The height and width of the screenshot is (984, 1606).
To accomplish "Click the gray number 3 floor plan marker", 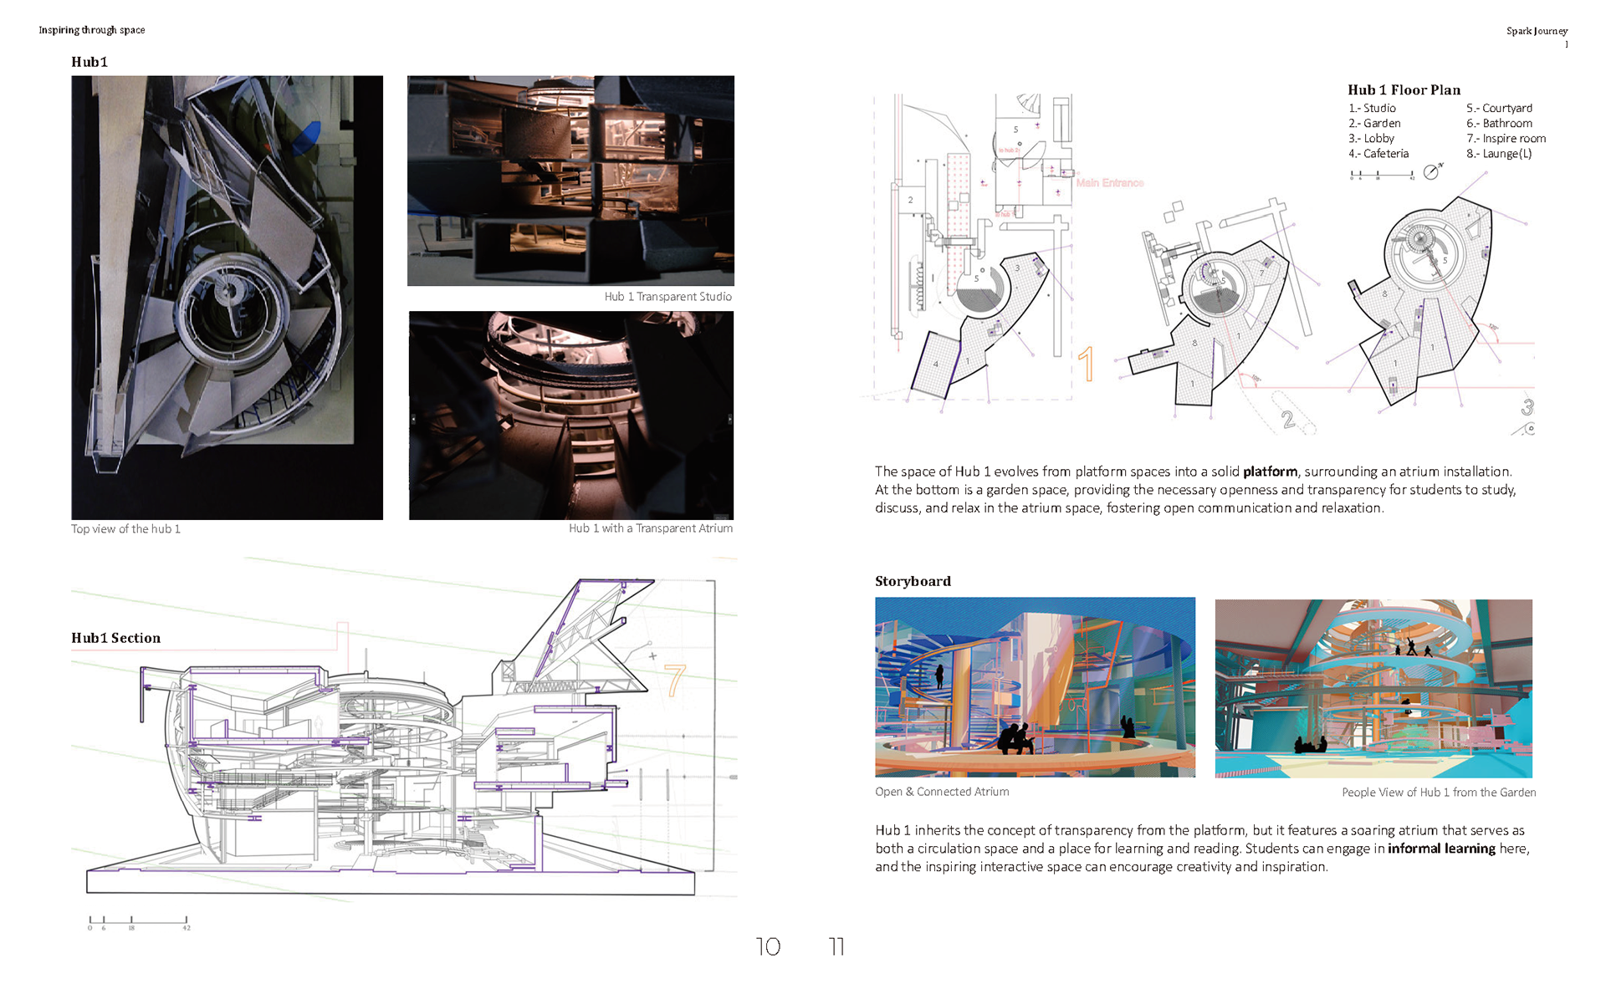I will pyautogui.click(x=1527, y=408).
